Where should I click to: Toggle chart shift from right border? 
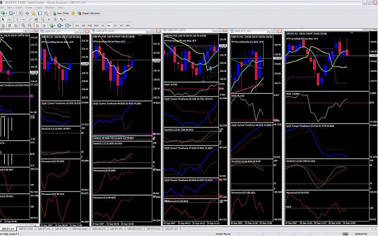(x=44, y=25)
